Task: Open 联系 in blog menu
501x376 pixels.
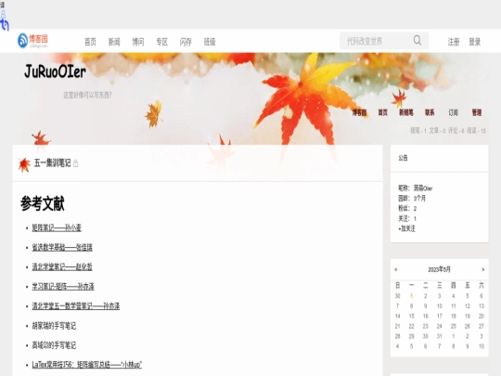Action: pyautogui.click(x=430, y=112)
